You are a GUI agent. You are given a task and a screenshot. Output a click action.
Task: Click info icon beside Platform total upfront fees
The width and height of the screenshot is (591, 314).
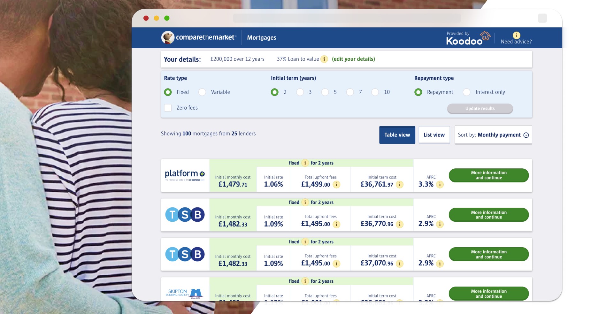[x=336, y=185]
